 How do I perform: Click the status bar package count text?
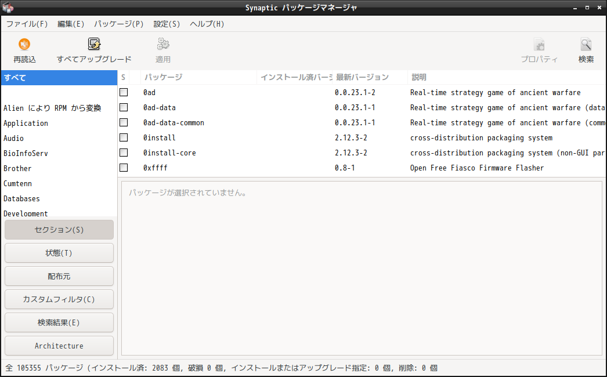(x=222, y=368)
